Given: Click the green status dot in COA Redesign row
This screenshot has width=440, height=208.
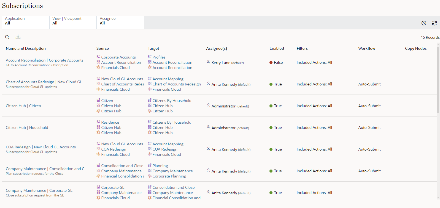Looking at the screenshot, I should click(271, 149).
